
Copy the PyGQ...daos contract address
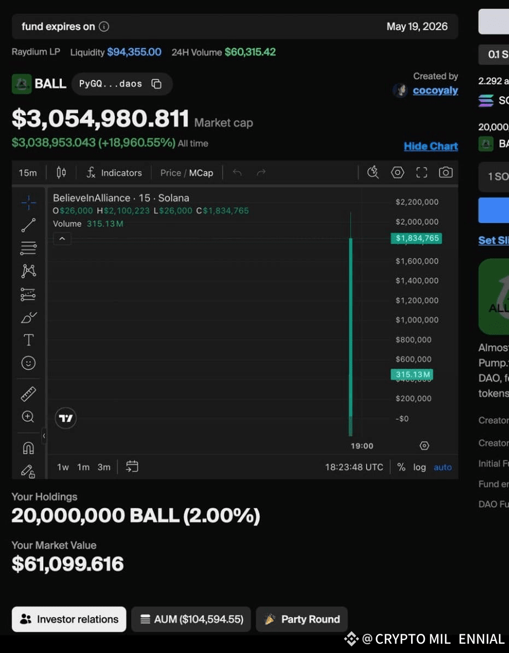(x=156, y=84)
